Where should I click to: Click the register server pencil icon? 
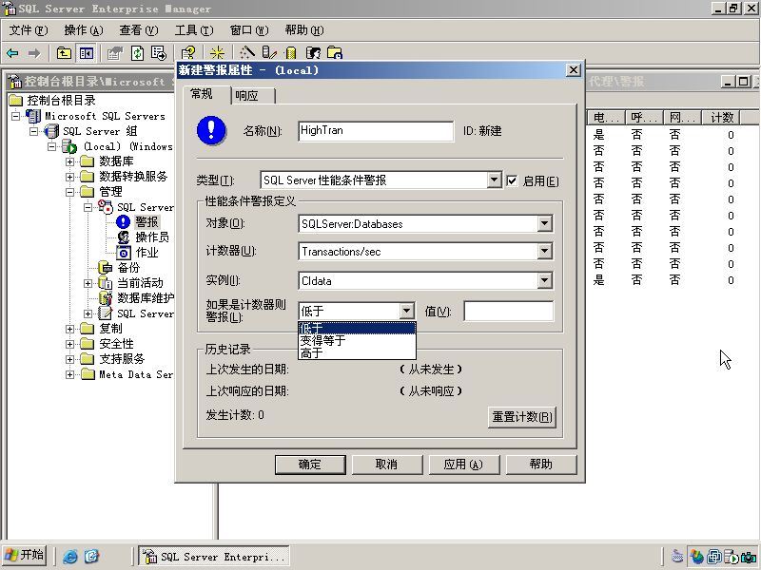click(268, 53)
